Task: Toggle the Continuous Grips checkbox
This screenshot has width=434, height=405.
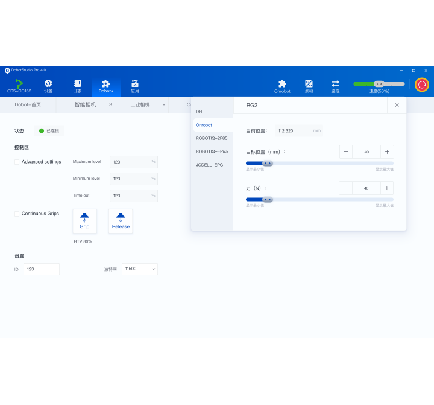Action: [17, 214]
